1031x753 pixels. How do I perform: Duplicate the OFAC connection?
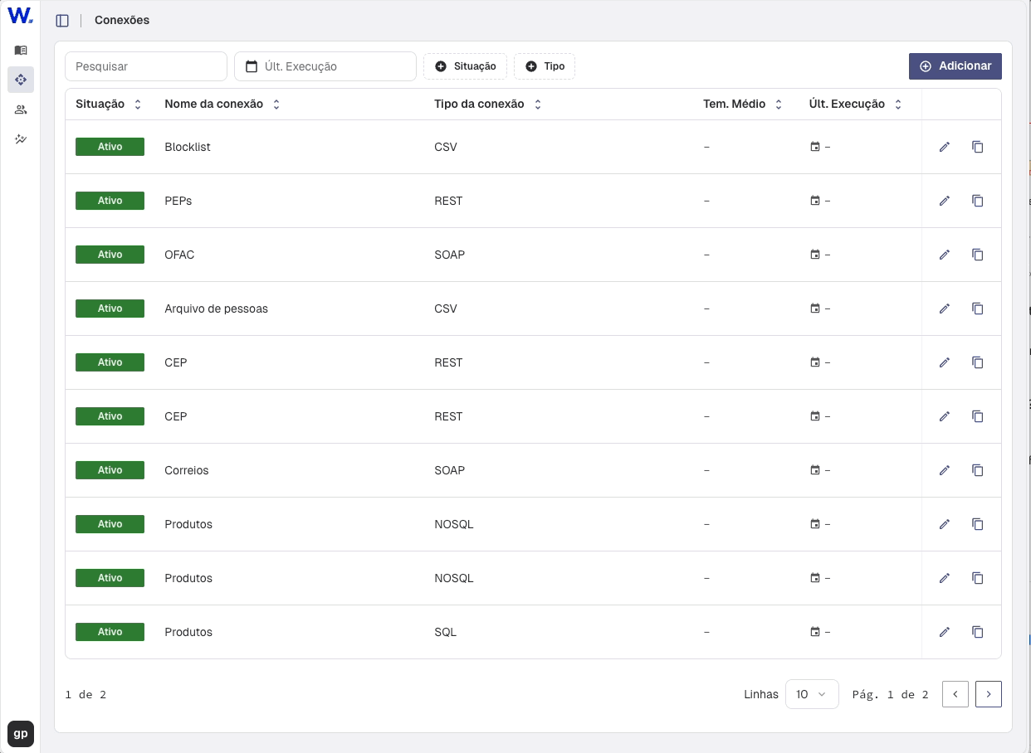tap(978, 255)
